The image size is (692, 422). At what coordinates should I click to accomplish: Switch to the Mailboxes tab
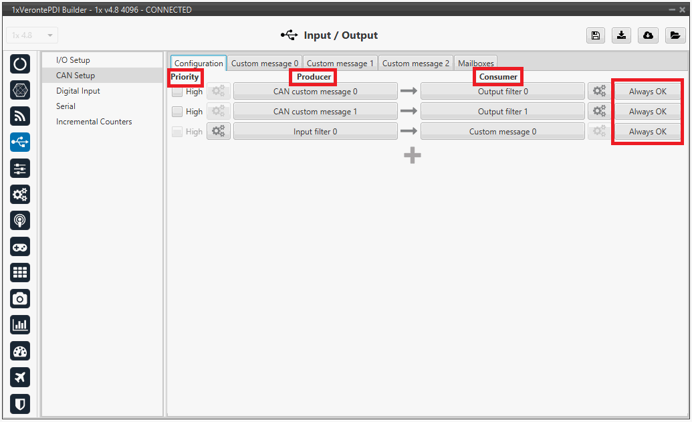coord(475,64)
